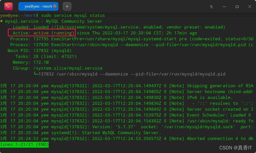The width and height of the screenshot is (256, 153).
Task: Maximize the terminal window
Action: pos(237,7)
